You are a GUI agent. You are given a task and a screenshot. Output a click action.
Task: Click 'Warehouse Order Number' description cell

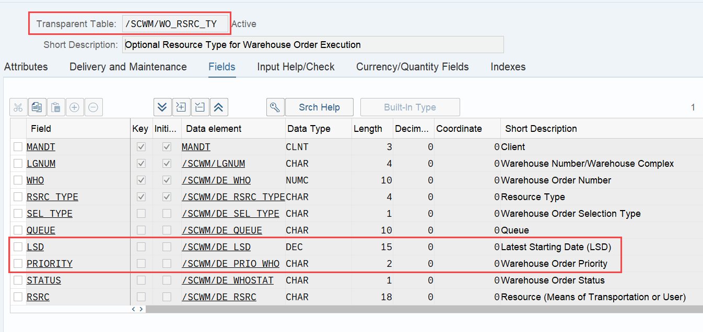[x=556, y=180]
